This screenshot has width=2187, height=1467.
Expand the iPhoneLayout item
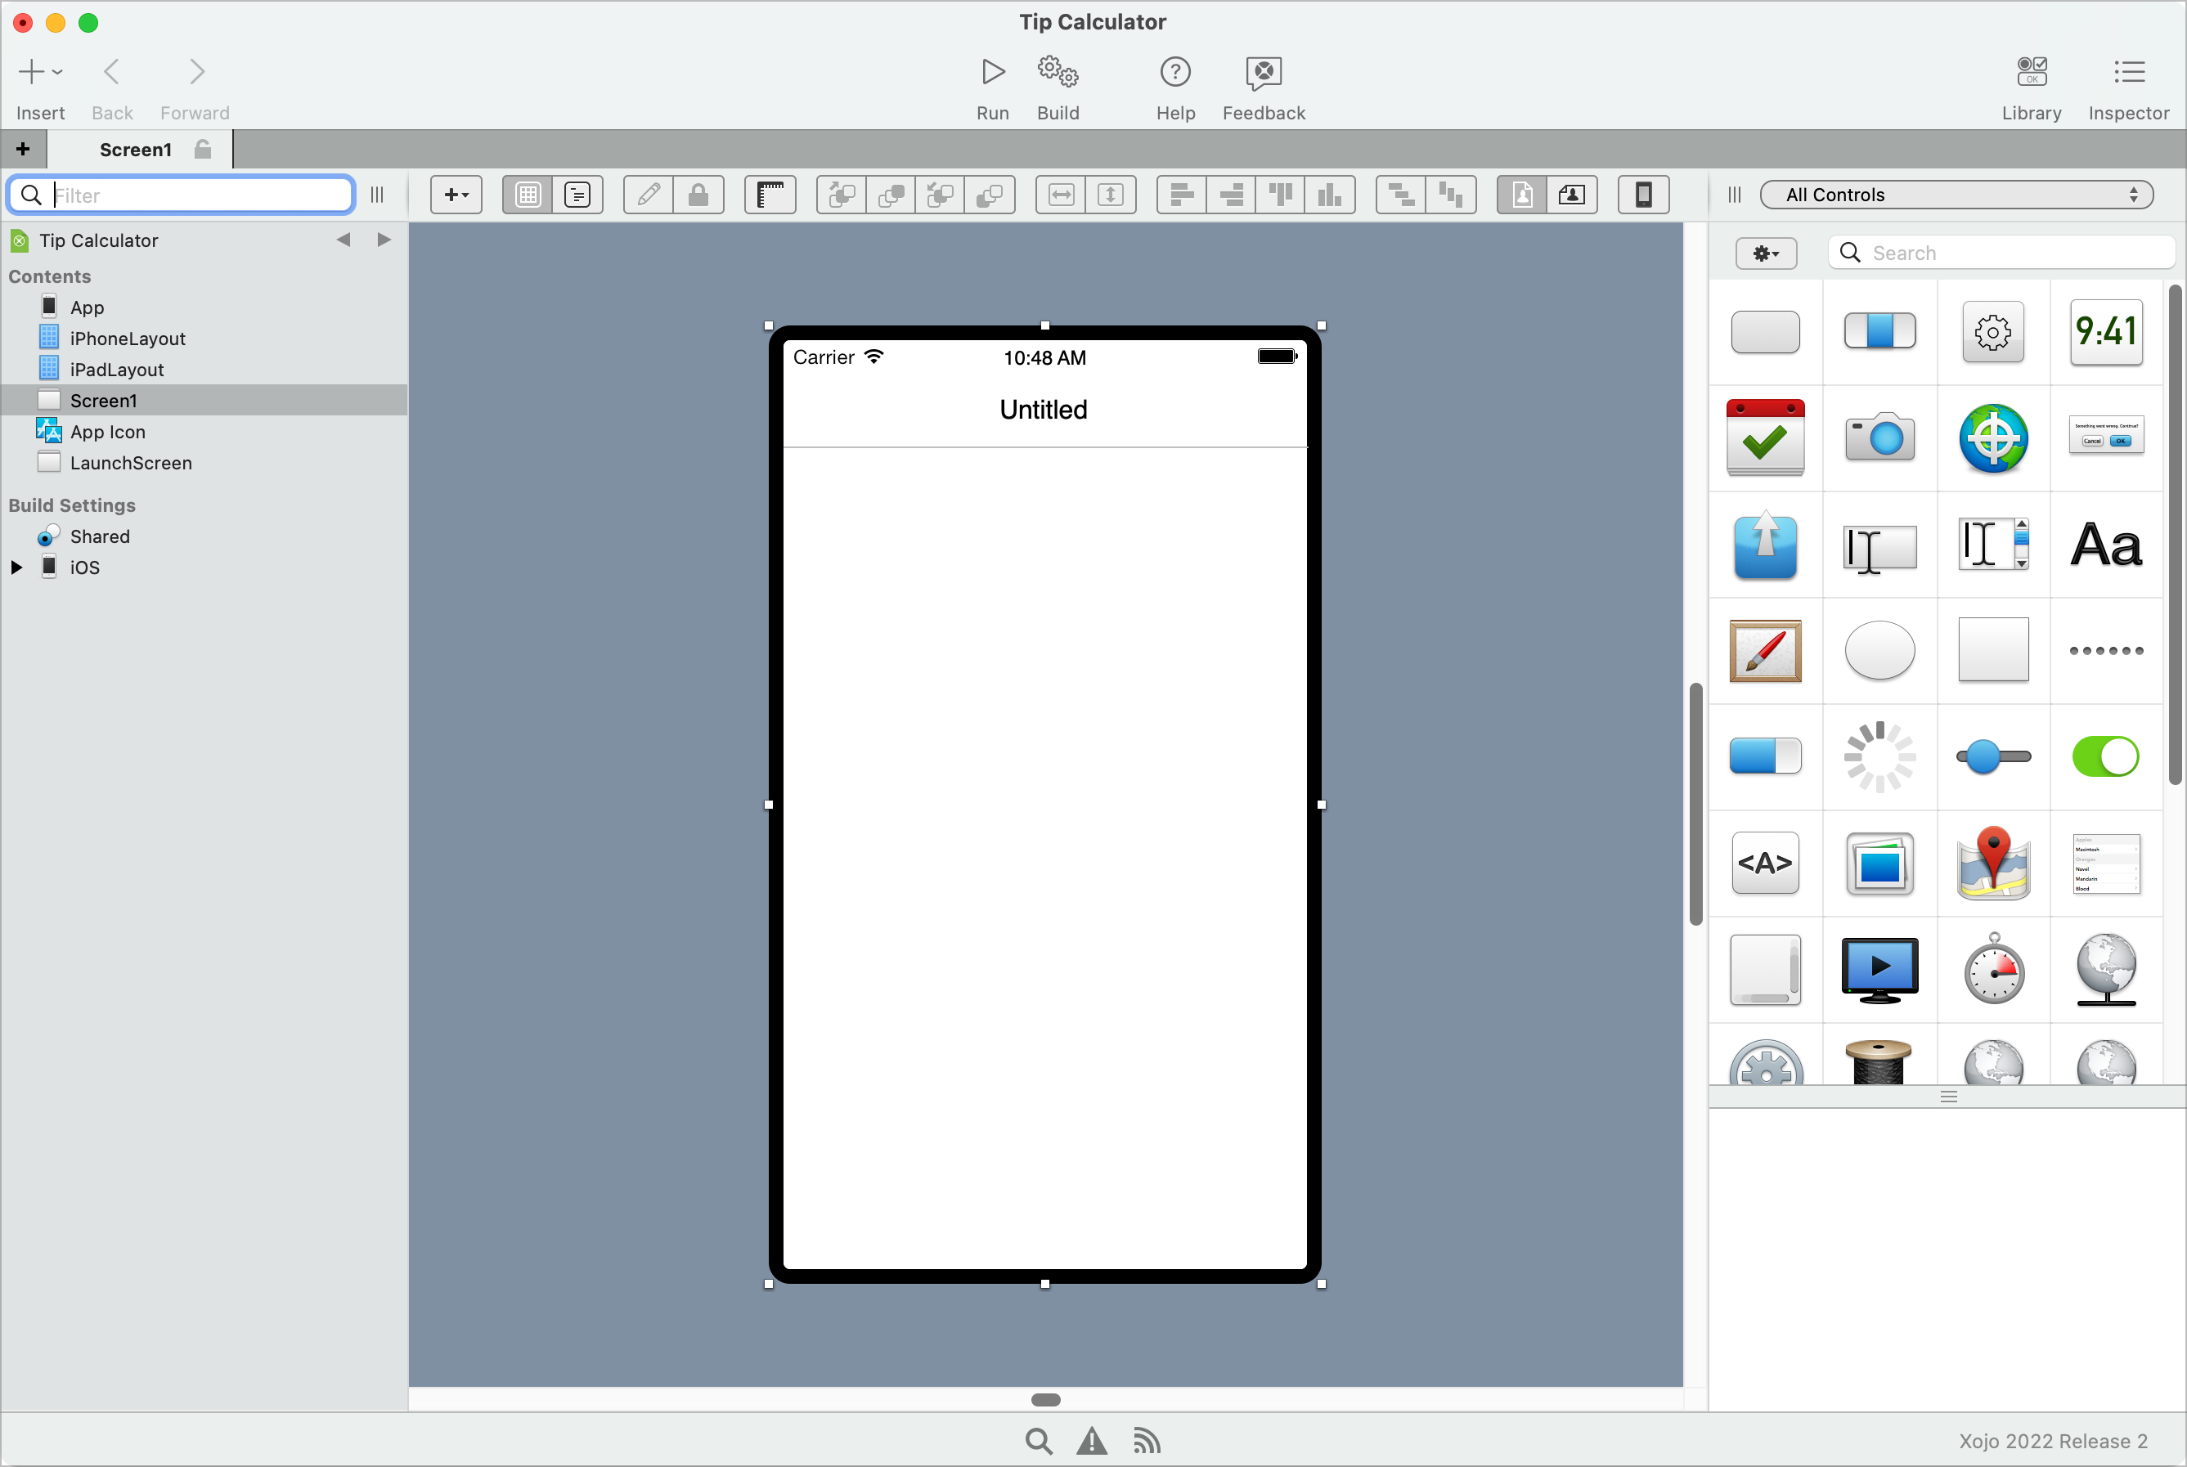[x=16, y=337]
